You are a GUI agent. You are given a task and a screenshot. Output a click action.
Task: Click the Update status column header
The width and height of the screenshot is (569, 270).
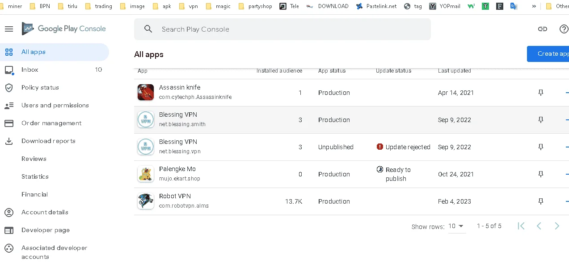[393, 71]
